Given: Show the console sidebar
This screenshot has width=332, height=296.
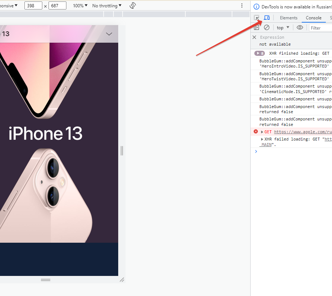Looking at the screenshot, I should pyautogui.click(x=256, y=28).
